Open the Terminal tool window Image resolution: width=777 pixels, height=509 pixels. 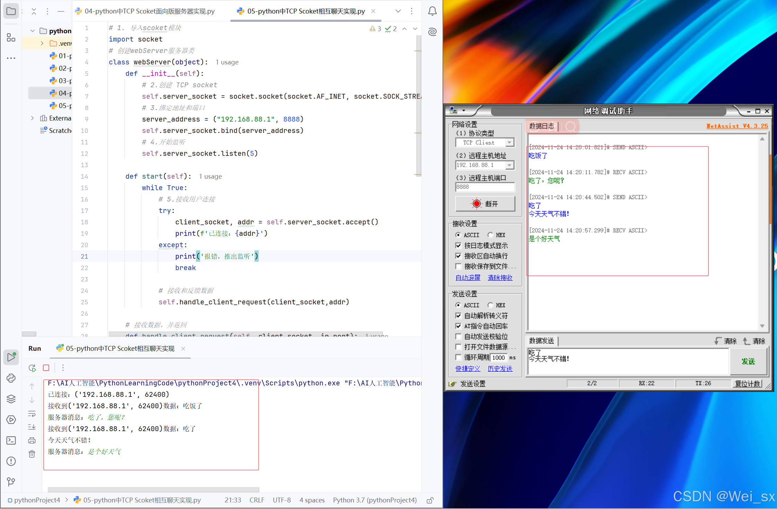point(11,440)
